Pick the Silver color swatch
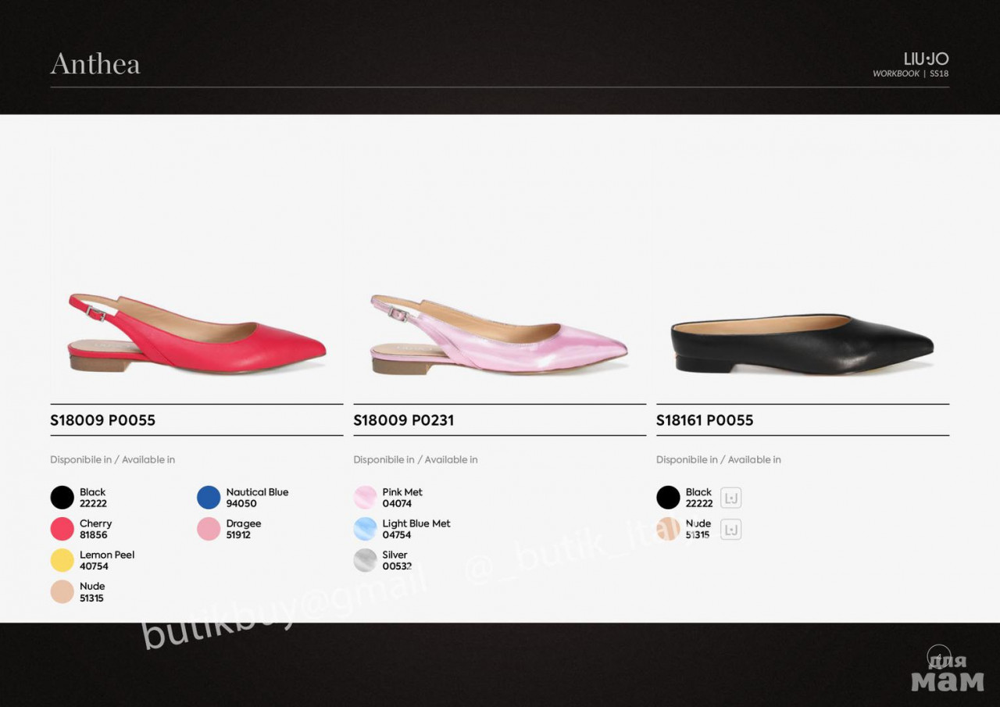This screenshot has height=707, width=1000. [x=365, y=560]
